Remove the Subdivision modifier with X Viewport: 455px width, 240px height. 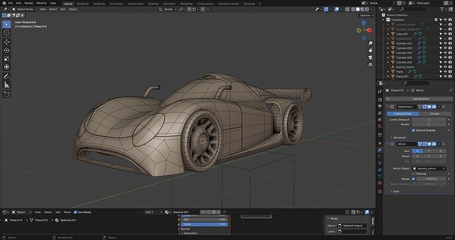pos(443,107)
